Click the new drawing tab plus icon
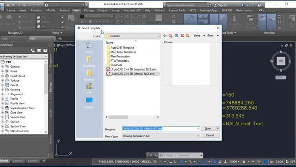The height and width of the screenshot is (167, 296). coord(60,39)
